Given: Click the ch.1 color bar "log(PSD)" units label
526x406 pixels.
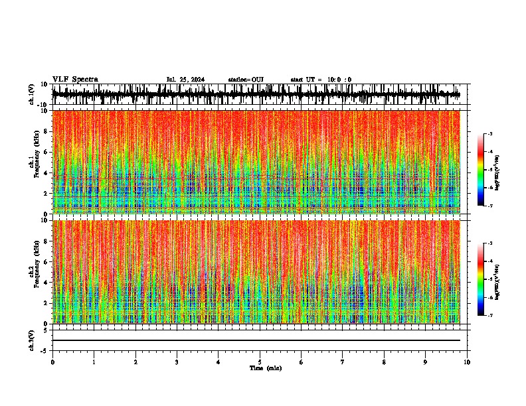Looking at the screenshot, I should coord(497,173).
